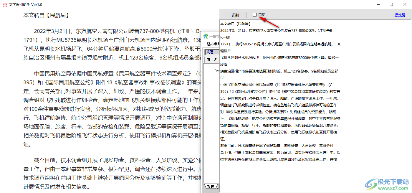Select the Bold (B) formatting icon
Image resolution: width=412 pixels, height=193 pixels.
[x=209, y=60]
